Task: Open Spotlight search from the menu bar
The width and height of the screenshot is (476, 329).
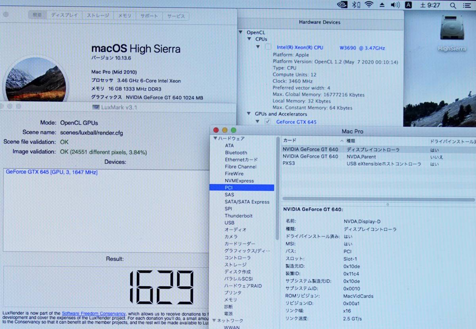Action: [x=453, y=6]
